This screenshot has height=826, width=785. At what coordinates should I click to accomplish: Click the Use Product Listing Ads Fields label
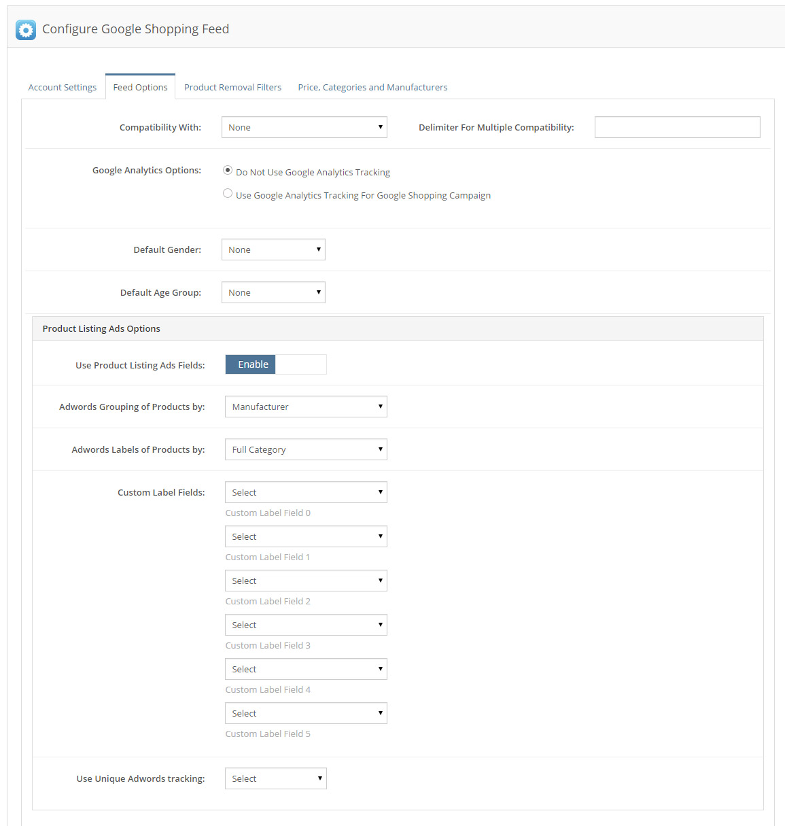[140, 365]
